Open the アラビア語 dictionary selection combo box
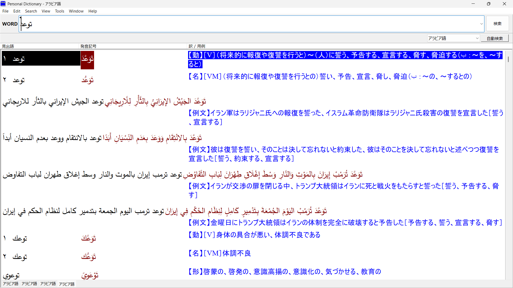The image size is (513, 288). [453, 38]
